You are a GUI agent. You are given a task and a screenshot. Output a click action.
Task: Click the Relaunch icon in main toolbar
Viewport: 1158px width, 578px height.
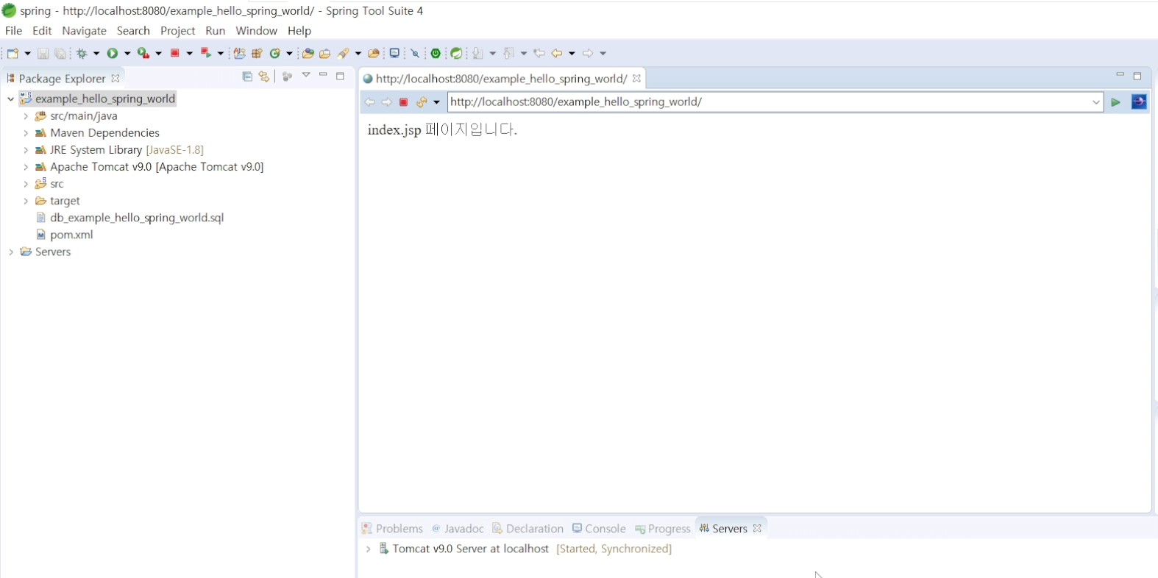pyautogui.click(x=206, y=53)
